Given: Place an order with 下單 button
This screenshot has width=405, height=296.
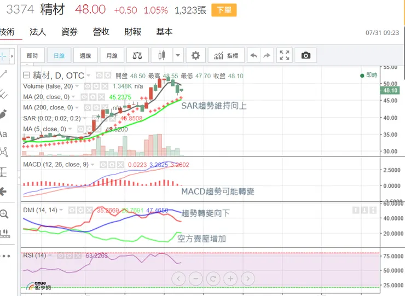Looking at the screenshot, I should click(x=224, y=10).
